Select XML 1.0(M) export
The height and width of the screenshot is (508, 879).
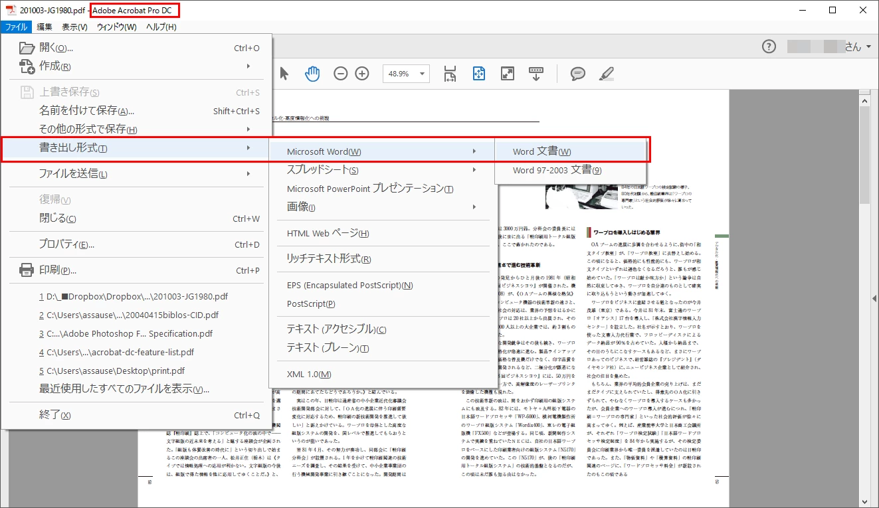(383, 374)
